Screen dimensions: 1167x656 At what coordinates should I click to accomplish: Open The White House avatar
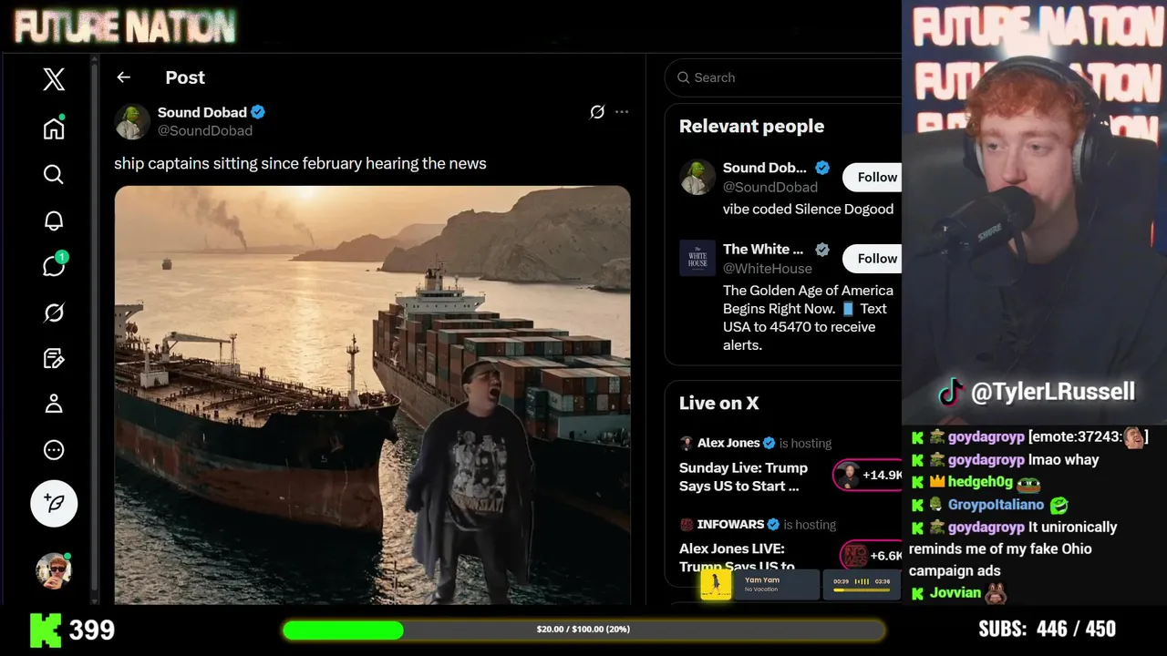[x=697, y=258]
